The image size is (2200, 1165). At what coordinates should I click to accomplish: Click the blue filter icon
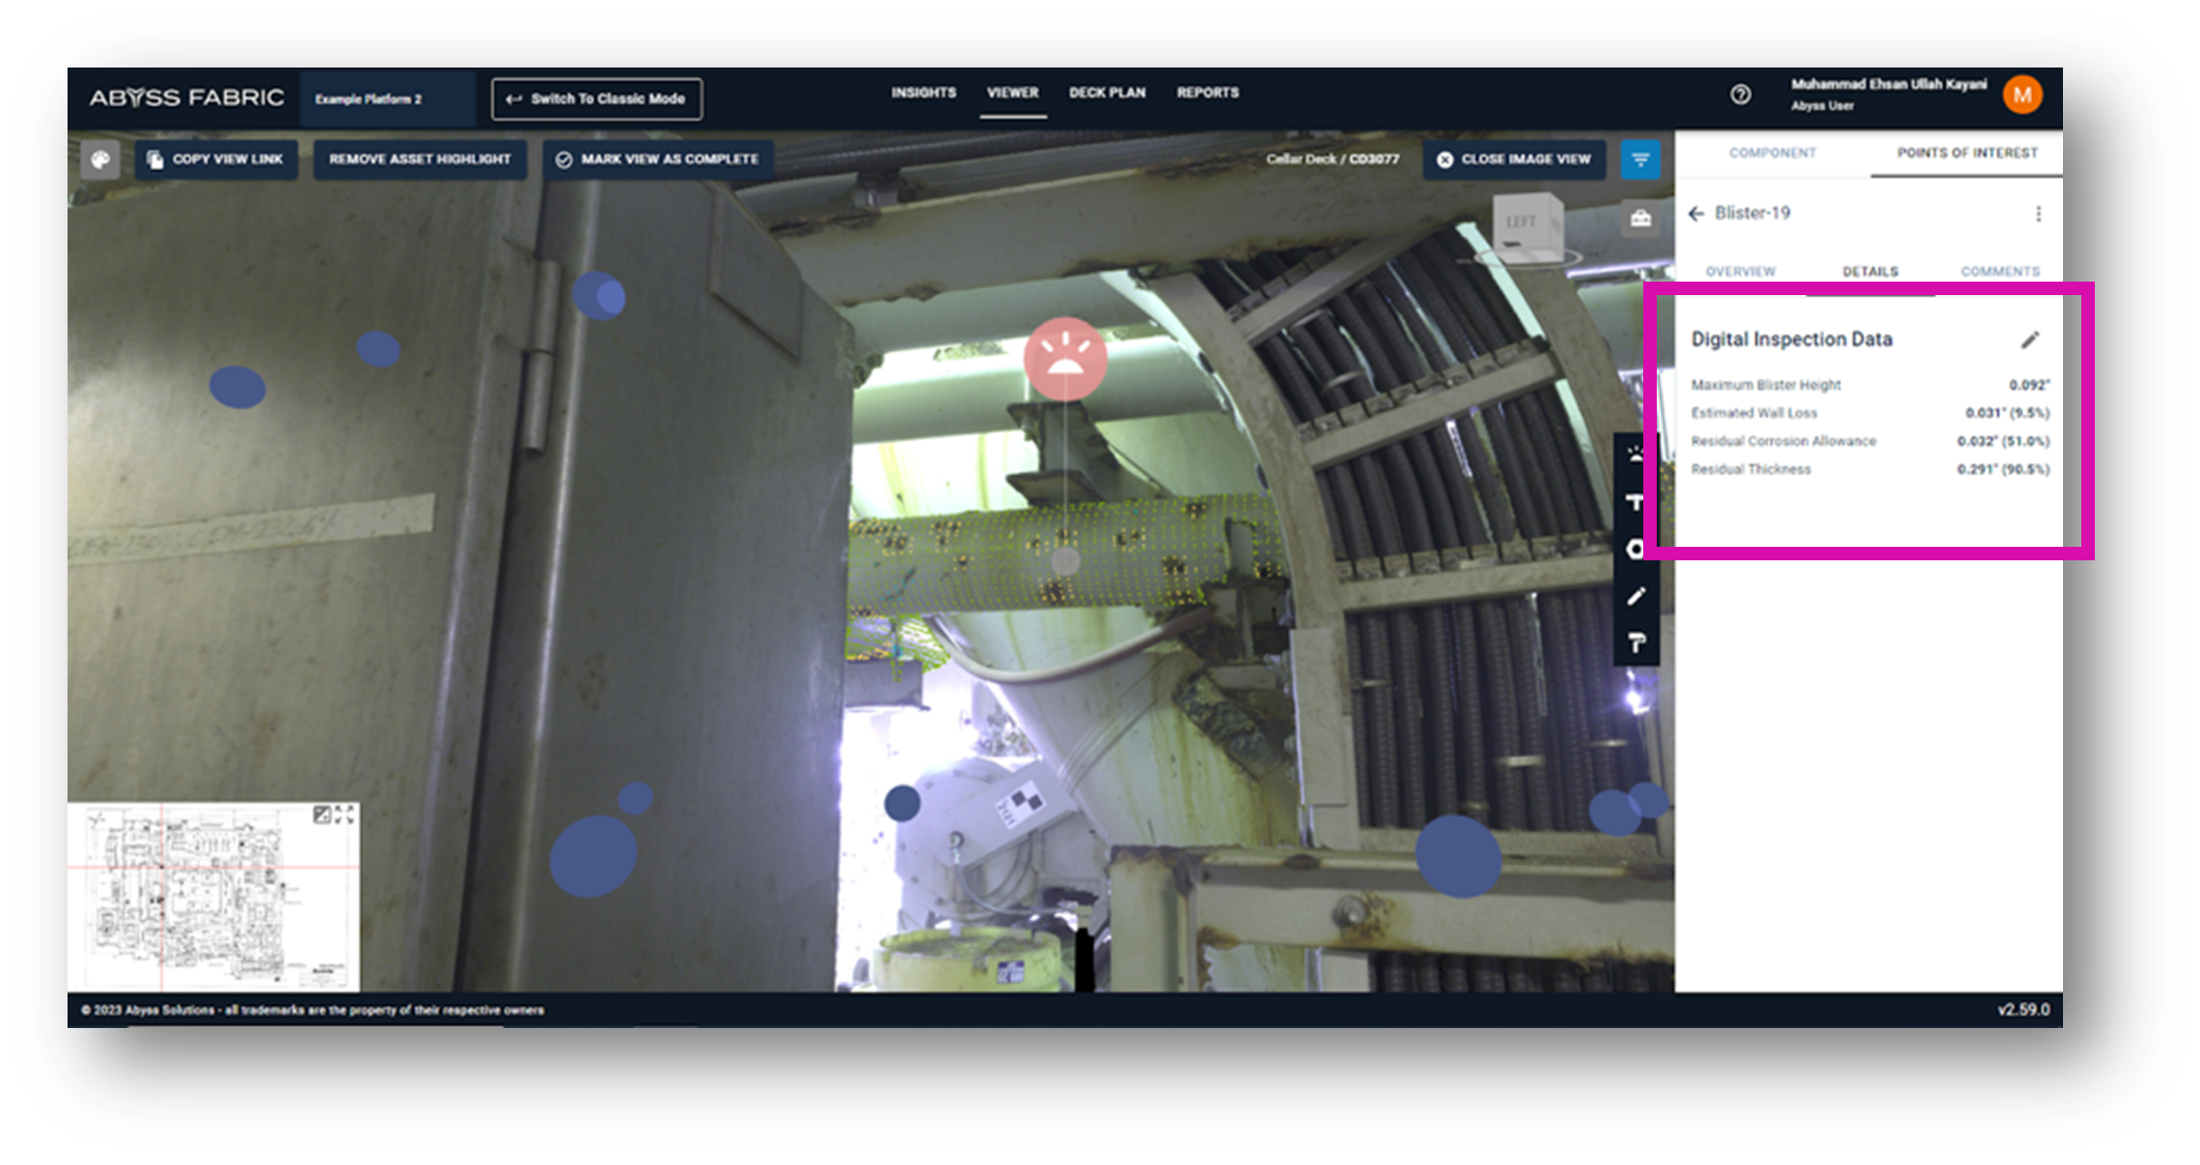(x=1640, y=160)
